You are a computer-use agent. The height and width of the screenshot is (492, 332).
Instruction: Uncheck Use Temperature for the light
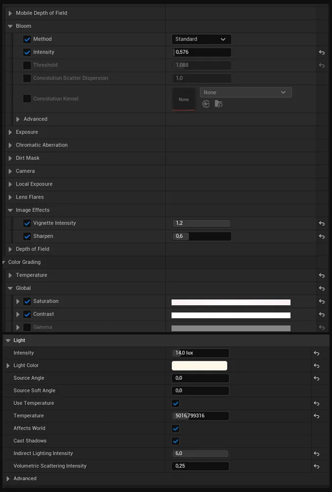[176, 403]
